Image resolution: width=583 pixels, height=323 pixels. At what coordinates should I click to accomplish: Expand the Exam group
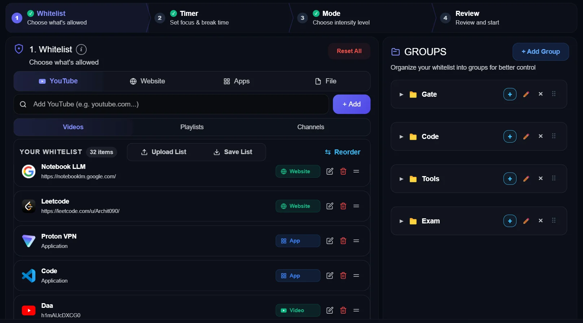(401, 221)
